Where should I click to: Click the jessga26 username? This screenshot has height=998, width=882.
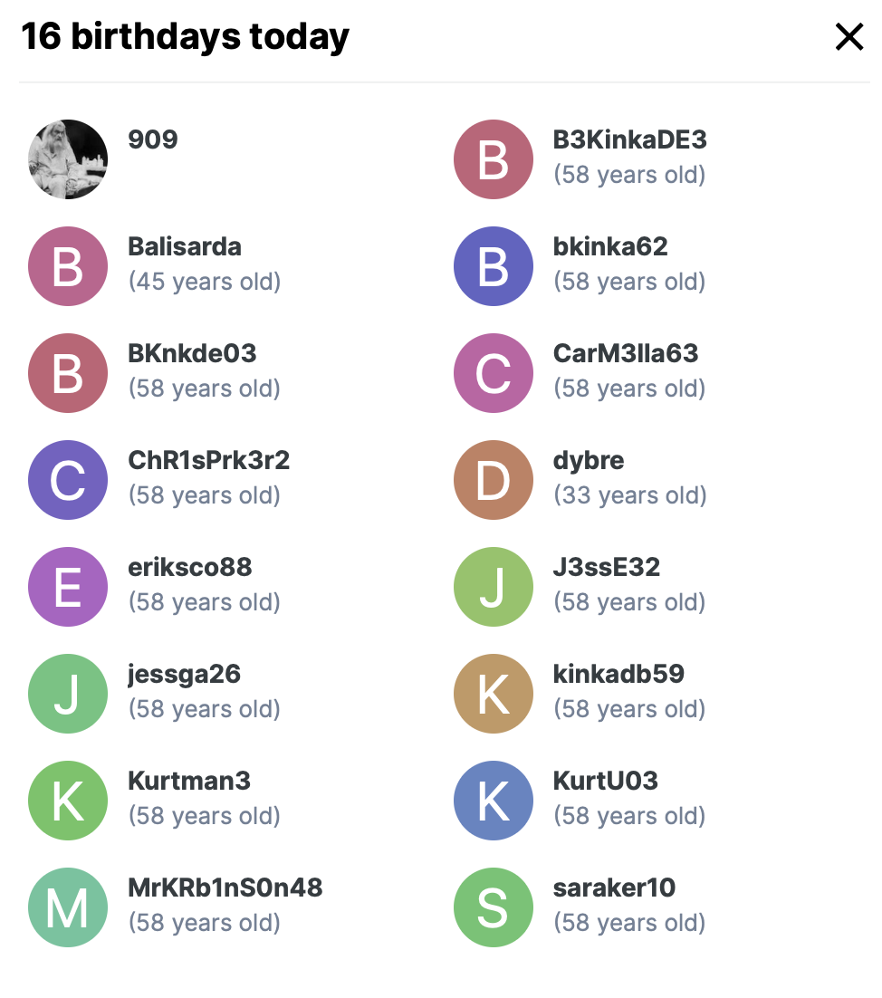pos(184,675)
